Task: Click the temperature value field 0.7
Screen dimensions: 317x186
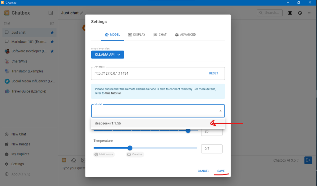Action: tap(212, 149)
